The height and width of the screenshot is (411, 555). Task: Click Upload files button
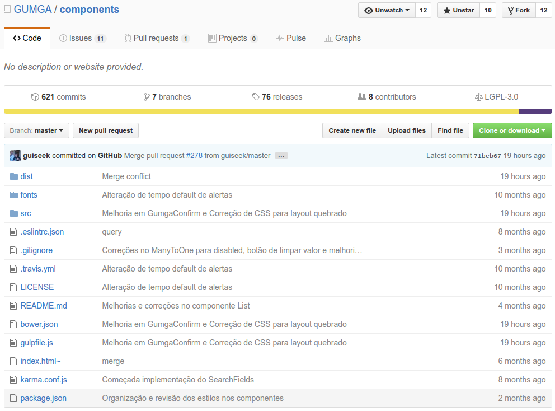407,130
